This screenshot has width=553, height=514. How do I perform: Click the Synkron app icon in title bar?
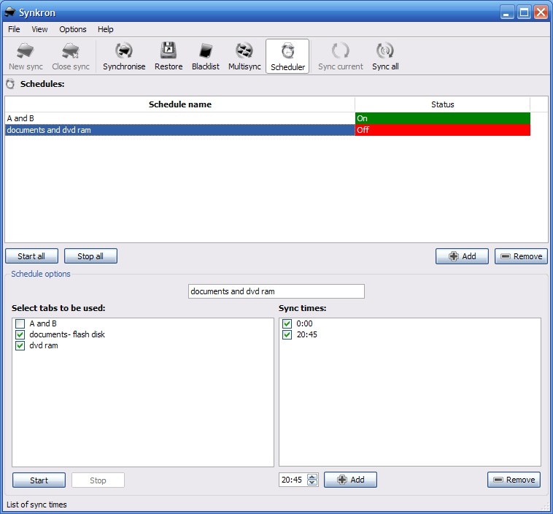click(x=10, y=12)
